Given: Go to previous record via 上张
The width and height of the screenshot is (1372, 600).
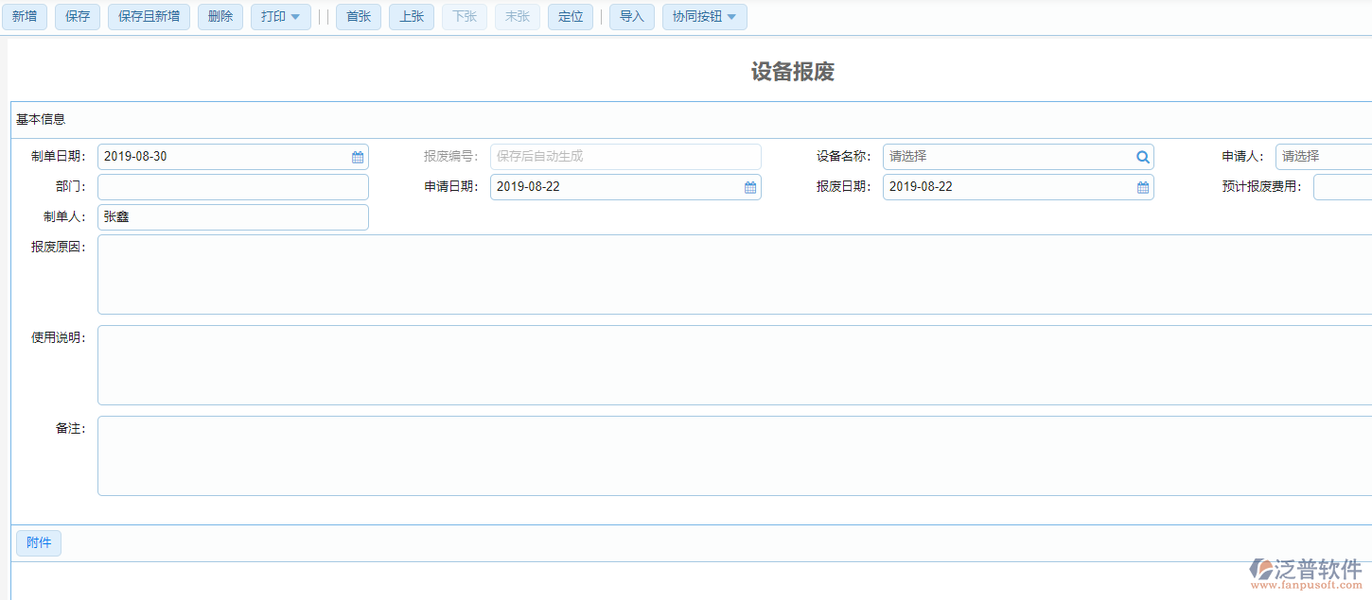Looking at the screenshot, I should click(411, 16).
